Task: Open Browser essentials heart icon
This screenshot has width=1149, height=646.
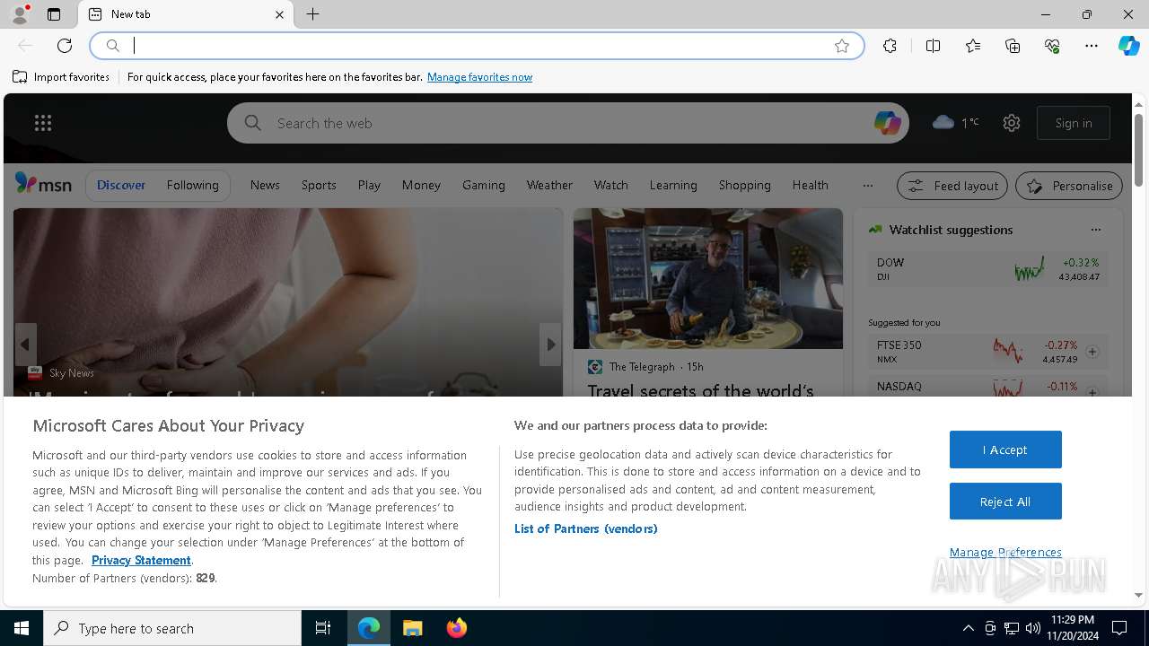Action: click(1052, 46)
